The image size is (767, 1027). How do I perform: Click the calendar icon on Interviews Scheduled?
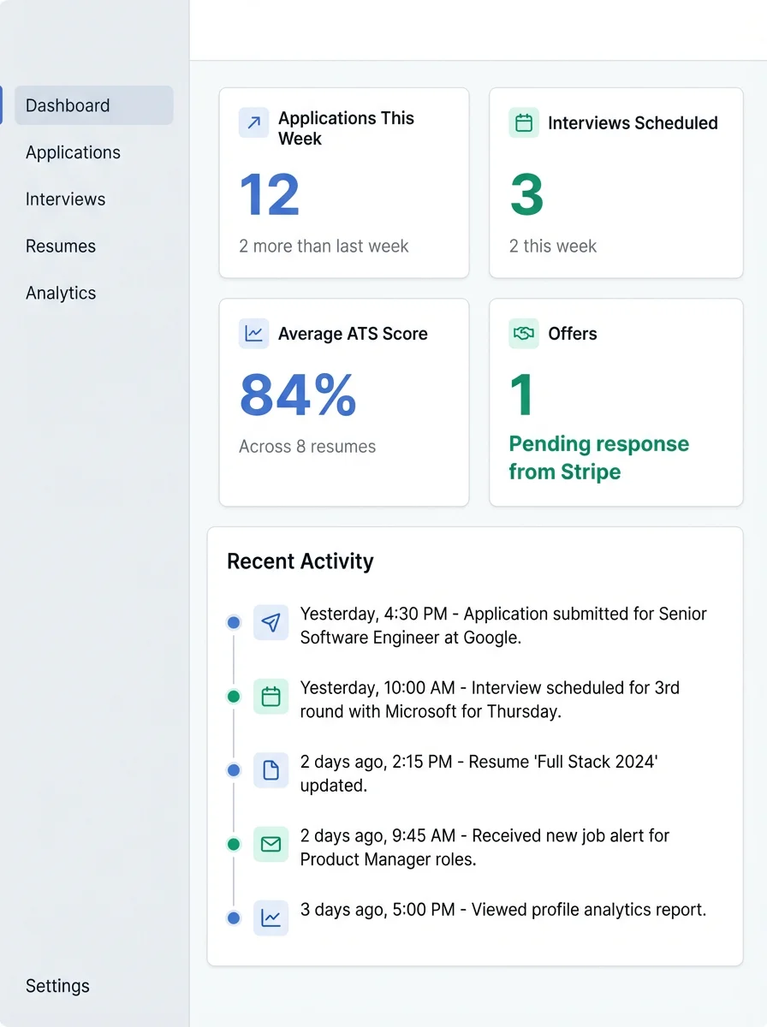coord(524,122)
